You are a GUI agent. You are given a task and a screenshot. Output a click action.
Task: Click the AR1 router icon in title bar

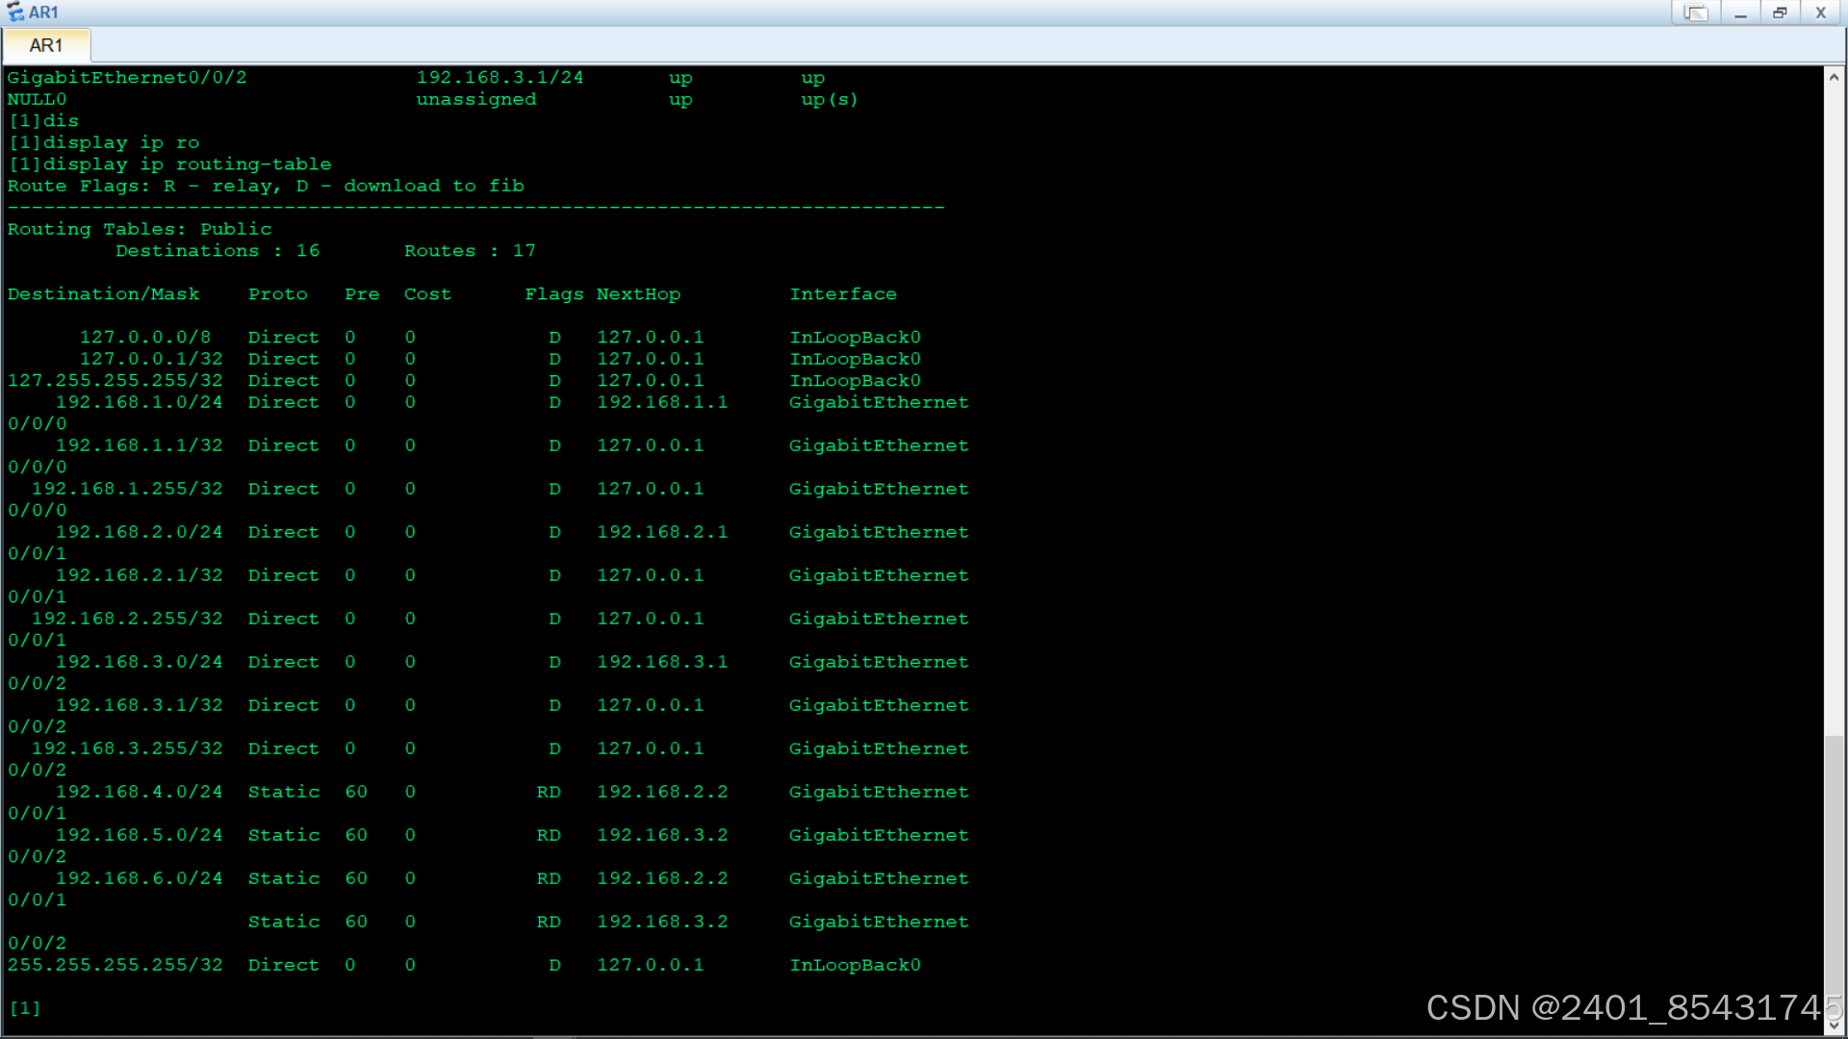point(14,13)
